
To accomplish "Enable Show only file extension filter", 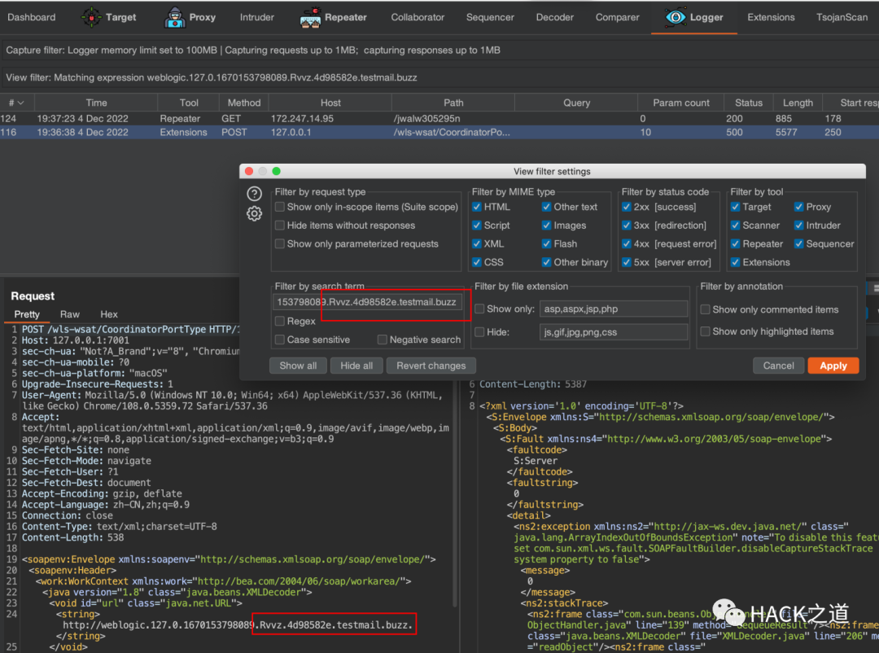I will (x=480, y=309).
